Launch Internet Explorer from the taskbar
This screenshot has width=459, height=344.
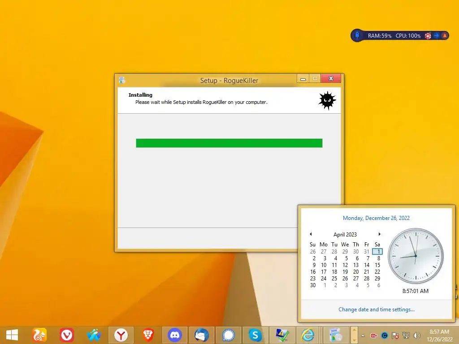point(308,335)
